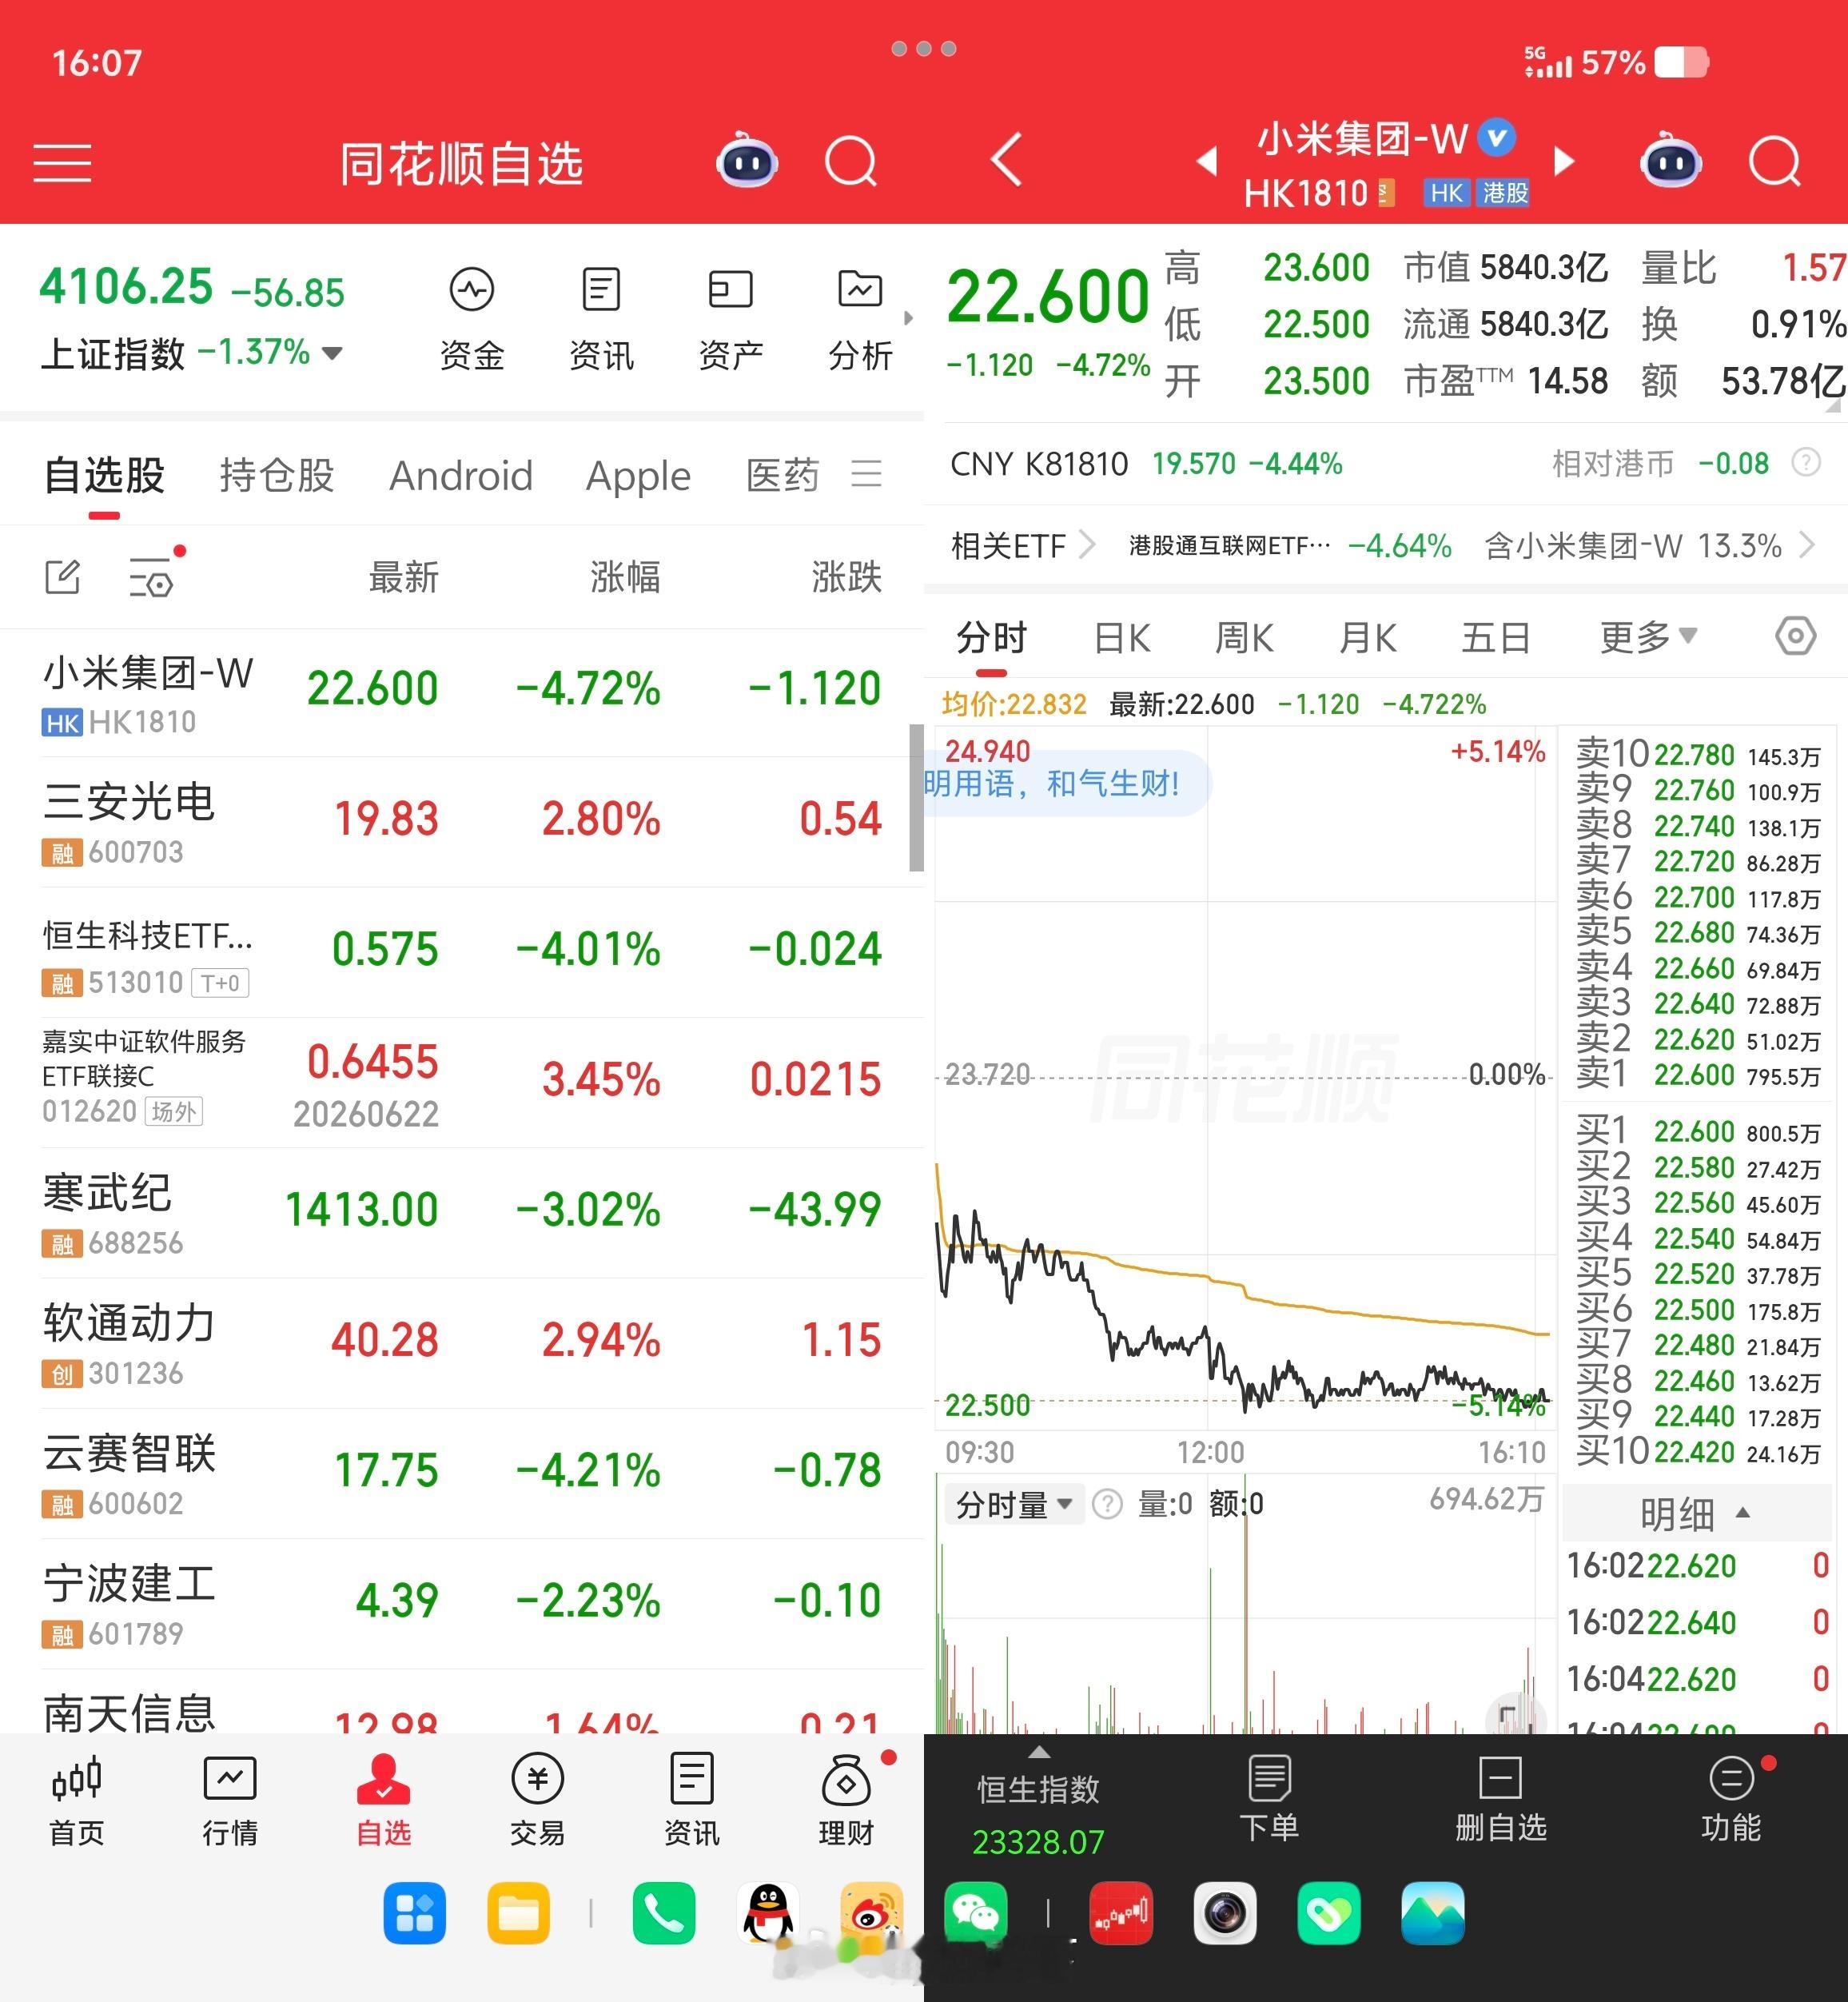The image size is (1848, 2002).
Task: Open the green Phone app in dock
Action: (x=664, y=1913)
